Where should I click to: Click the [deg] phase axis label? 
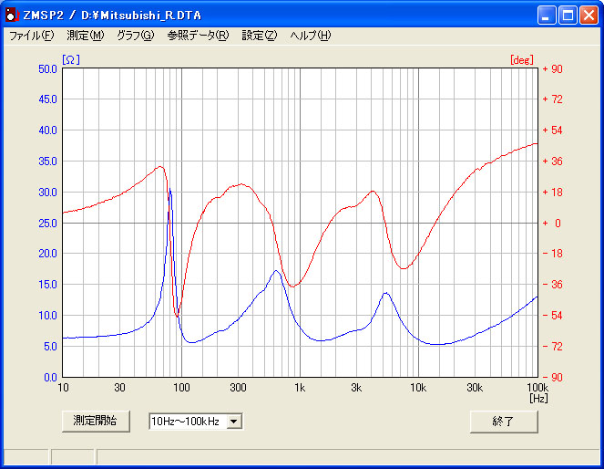(522, 60)
